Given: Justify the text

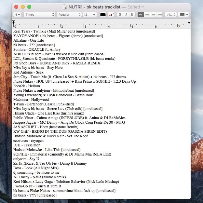Looking at the screenshot, I should click(160, 15).
